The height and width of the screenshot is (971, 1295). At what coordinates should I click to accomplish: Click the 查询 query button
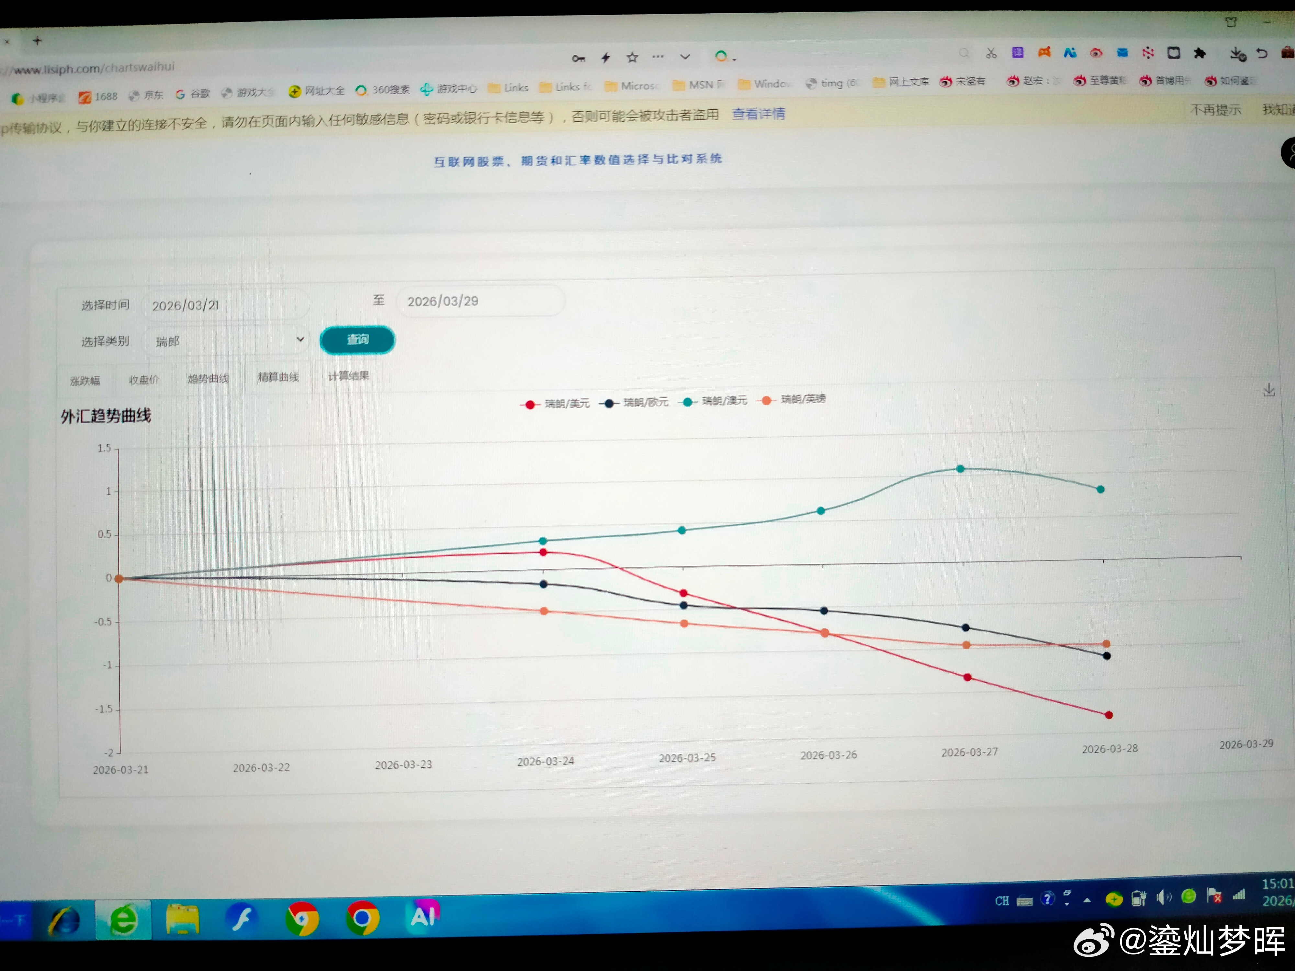357,340
